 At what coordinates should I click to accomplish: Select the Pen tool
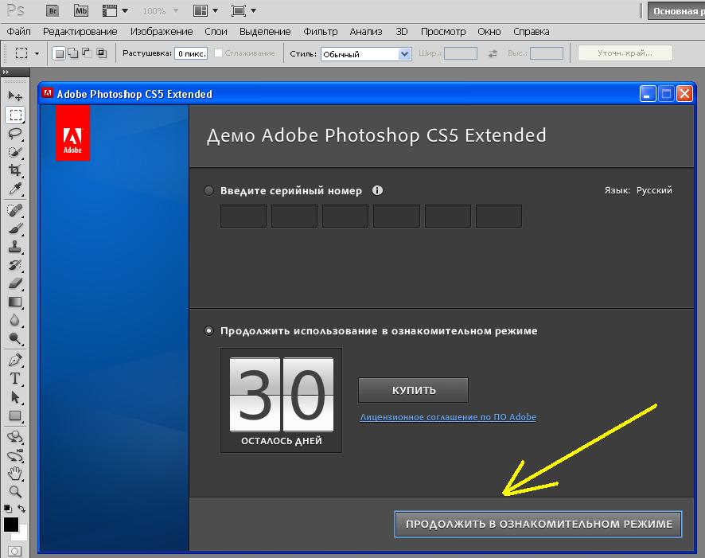click(15, 360)
